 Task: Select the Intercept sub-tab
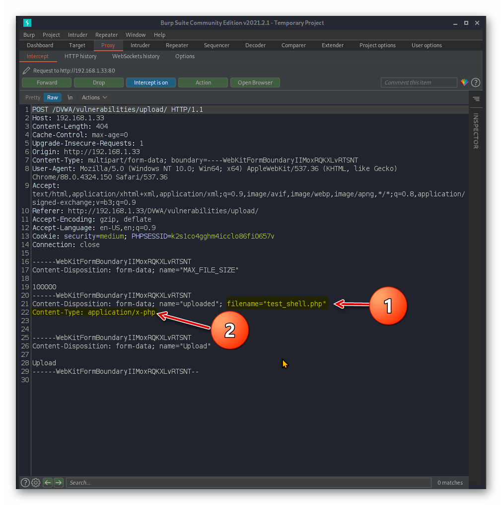(38, 56)
